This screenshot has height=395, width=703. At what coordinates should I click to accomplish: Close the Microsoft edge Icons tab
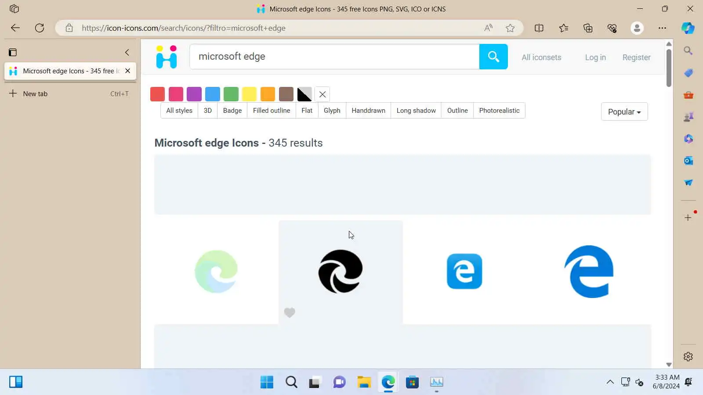(x=127, y=71)
